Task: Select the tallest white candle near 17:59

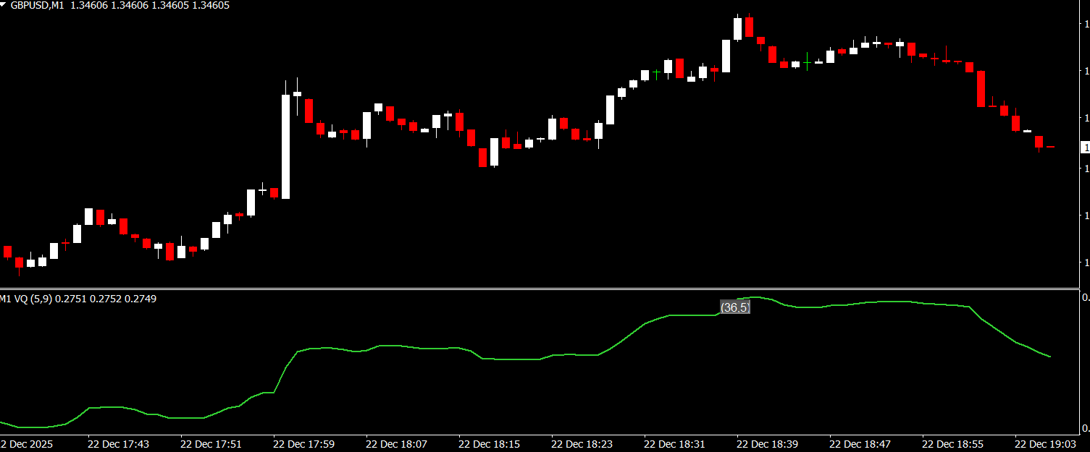Action: coord(286,146)
